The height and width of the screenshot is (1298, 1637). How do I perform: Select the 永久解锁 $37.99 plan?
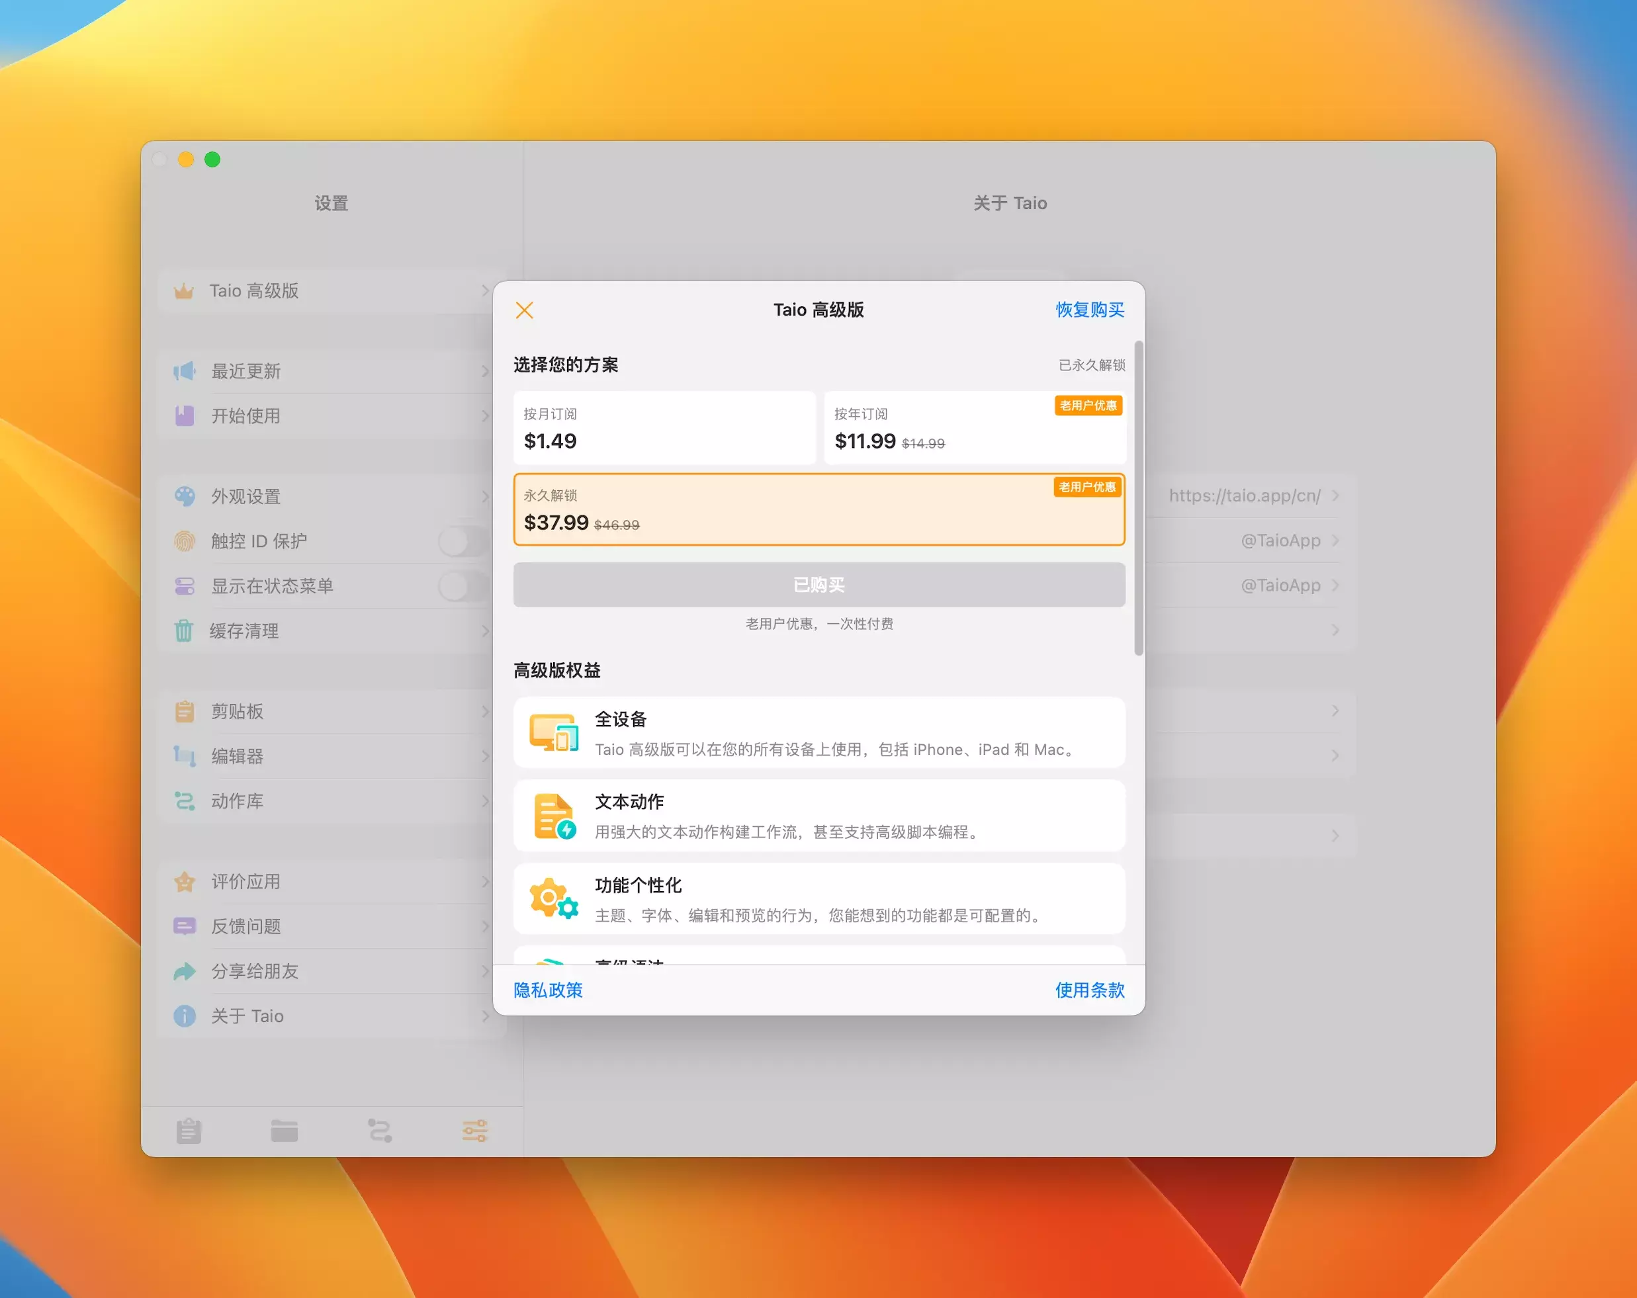tap(818, 509)
